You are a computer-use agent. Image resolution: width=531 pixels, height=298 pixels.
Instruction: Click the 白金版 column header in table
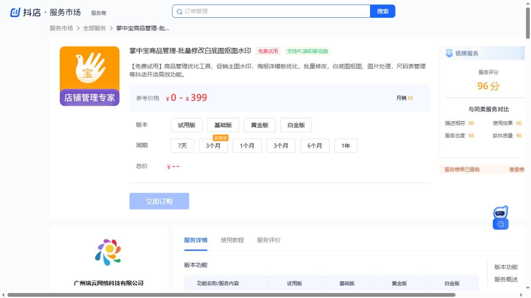(x=452, y=284)
